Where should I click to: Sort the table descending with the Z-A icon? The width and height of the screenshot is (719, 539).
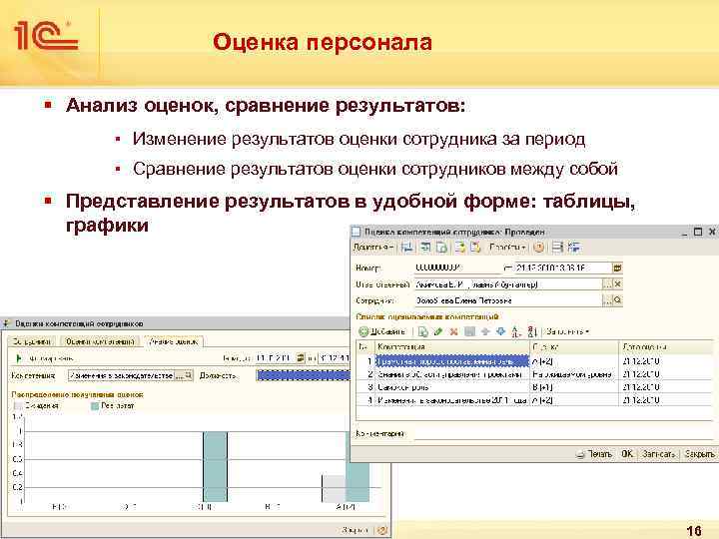click(532, 331)
